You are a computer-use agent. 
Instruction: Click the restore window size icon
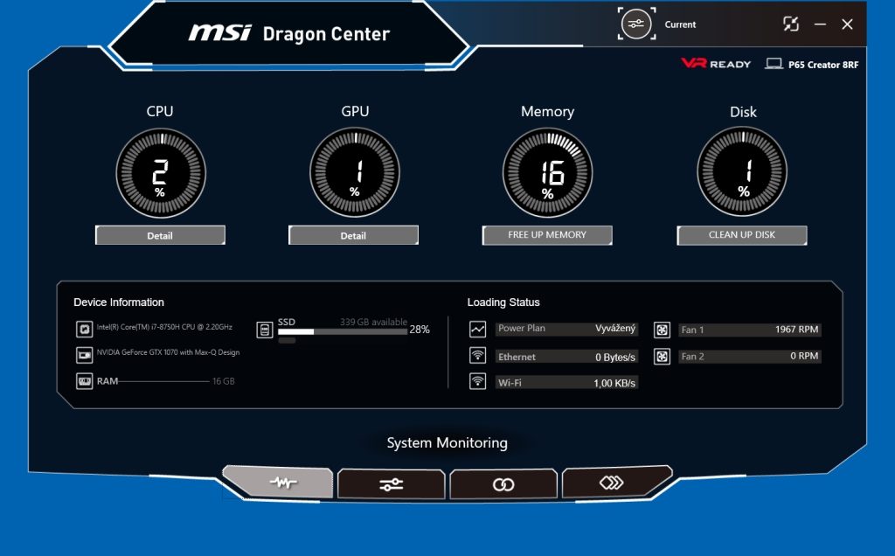coord(791,24)
